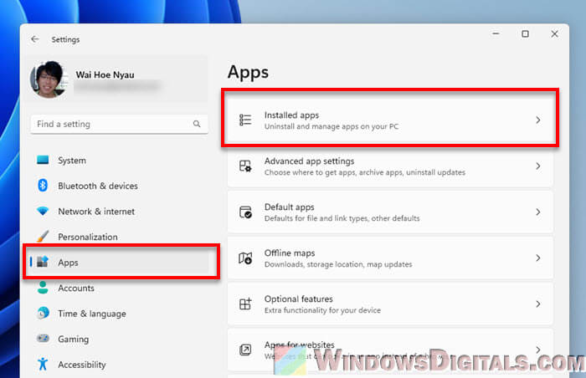Click the Bluetooth icon in sidebar
The image size is (586, 378).
click(x=43, y=186)
